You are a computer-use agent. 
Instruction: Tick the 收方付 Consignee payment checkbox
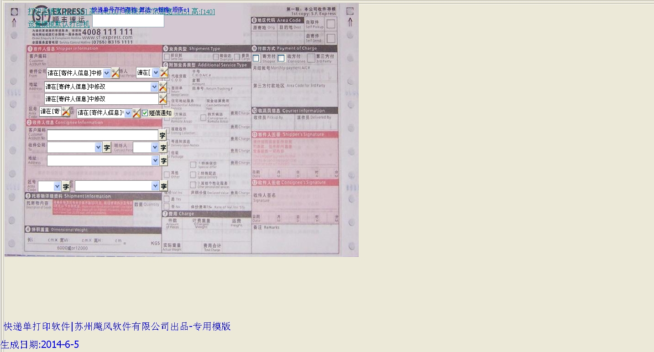click(281, 58)
